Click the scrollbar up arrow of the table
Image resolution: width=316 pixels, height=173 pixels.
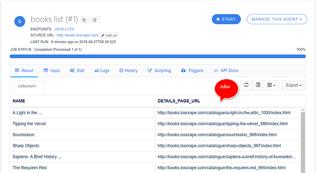303,110
